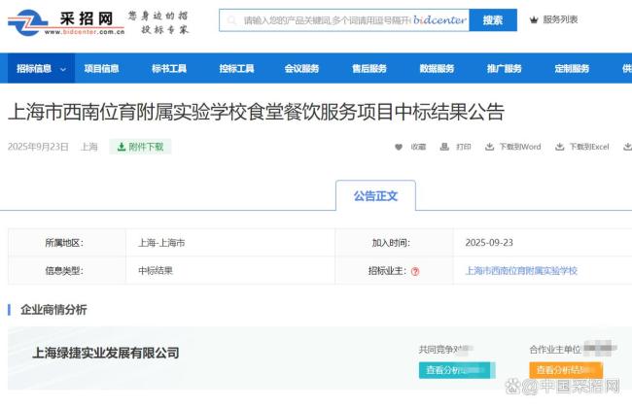Switch to the 公告正文 tab

(375, 195)
